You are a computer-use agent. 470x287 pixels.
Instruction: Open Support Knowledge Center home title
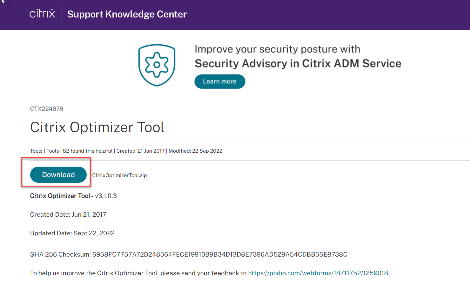pos(127,14)
